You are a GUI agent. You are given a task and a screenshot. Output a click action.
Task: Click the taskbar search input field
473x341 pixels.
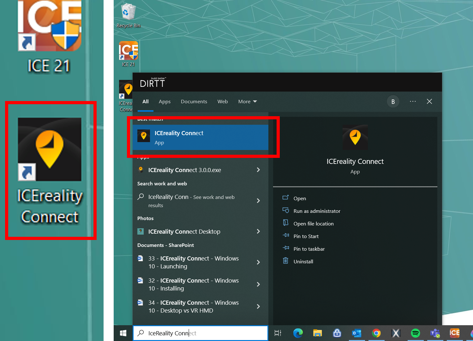click(x=201, y=333)
